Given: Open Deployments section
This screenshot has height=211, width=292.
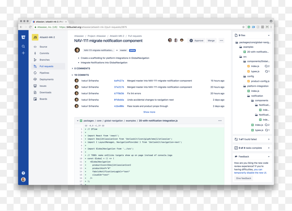Looking at the screenshot, I should pos(49,80).
